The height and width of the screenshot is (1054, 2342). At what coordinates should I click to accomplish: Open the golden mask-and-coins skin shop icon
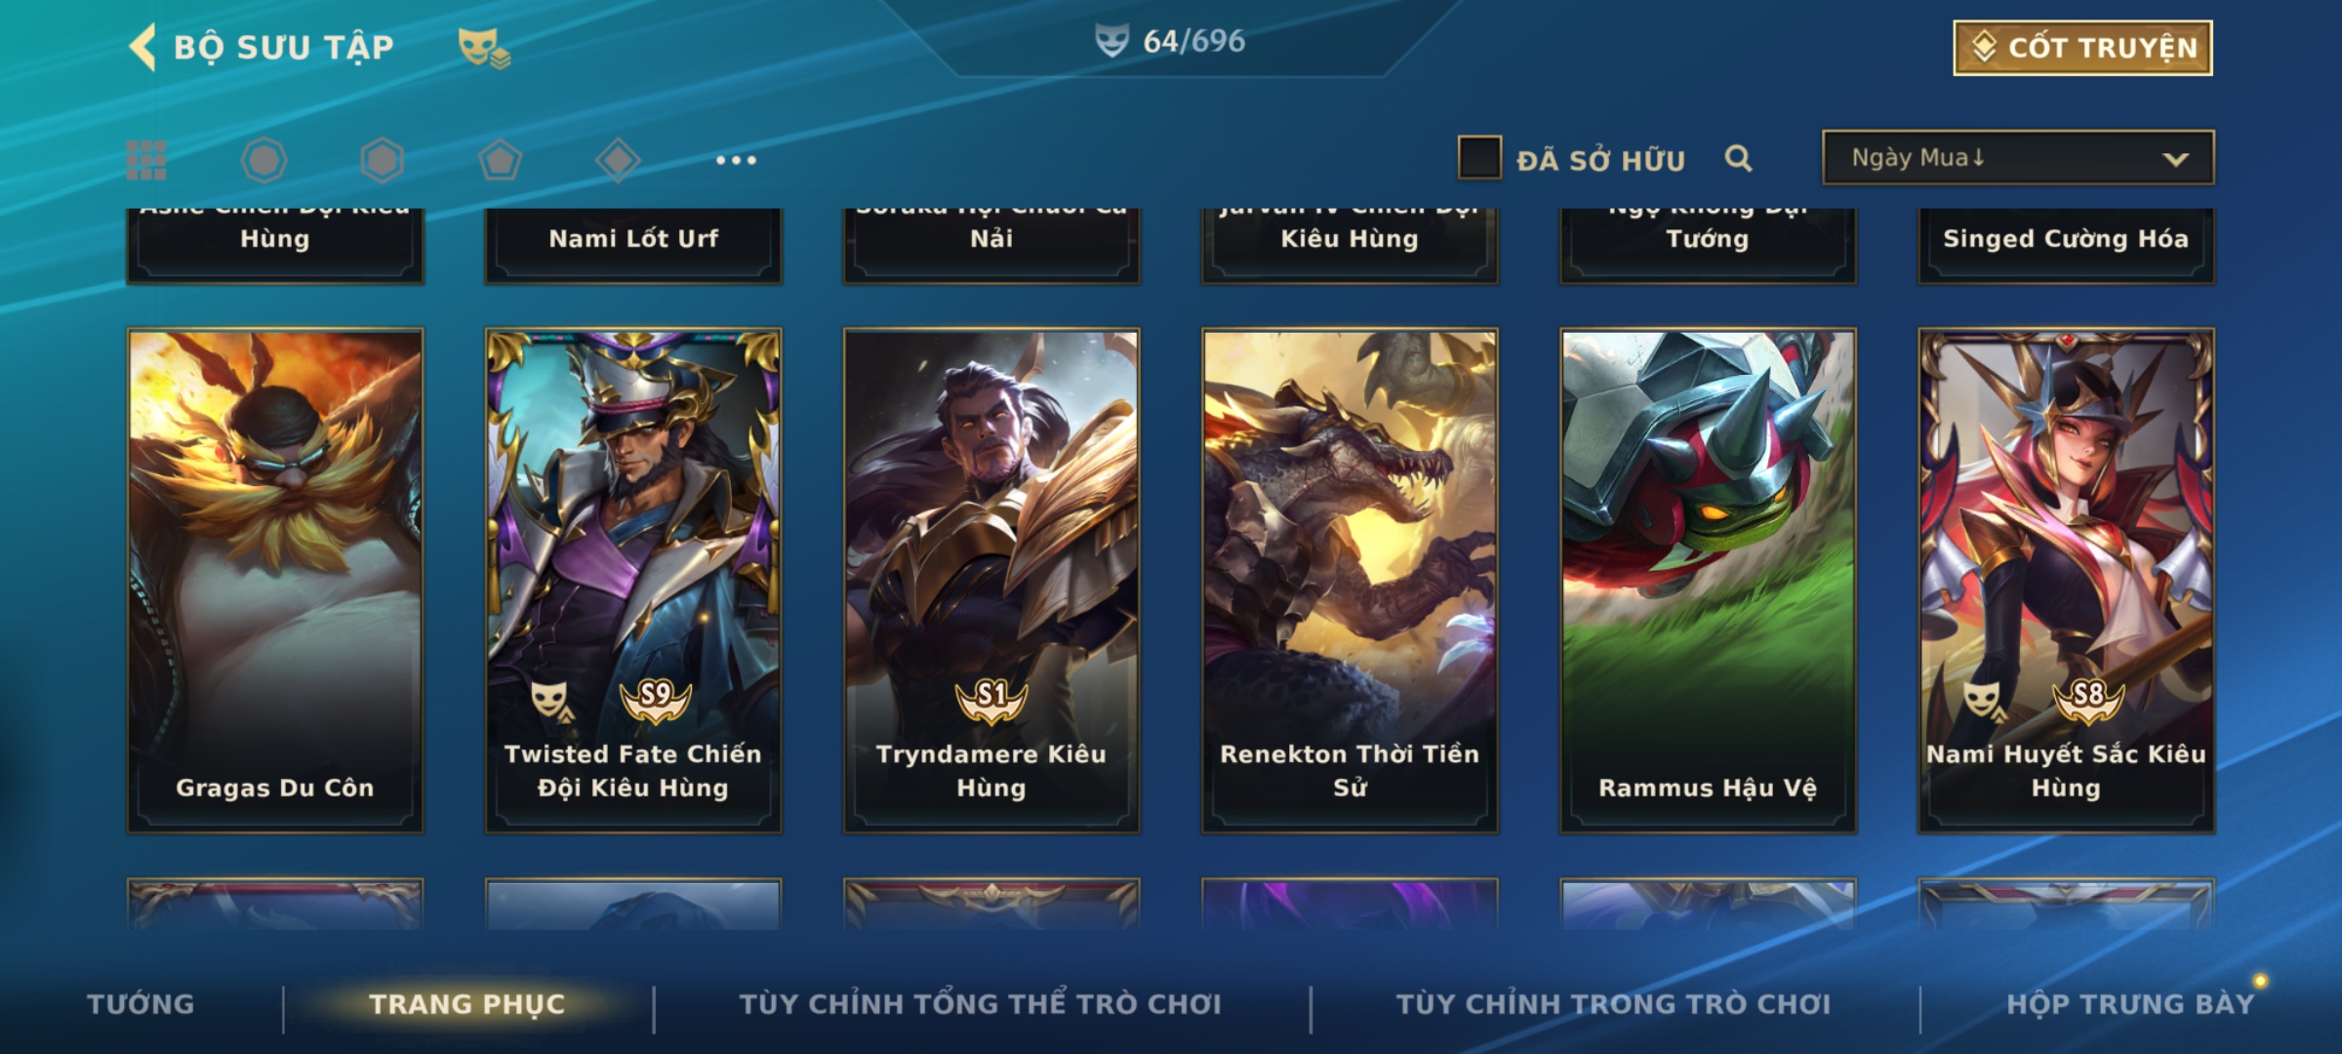point(484,47)
